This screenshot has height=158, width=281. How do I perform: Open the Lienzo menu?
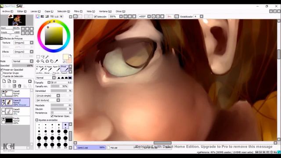click(x=36, y=11)
